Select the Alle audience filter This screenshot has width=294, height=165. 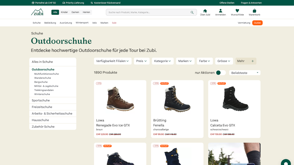(55, 12)
